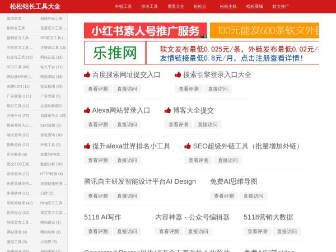Click 直接访问 under 博客大全提交
336x252 pixels.
coord(208,124)
